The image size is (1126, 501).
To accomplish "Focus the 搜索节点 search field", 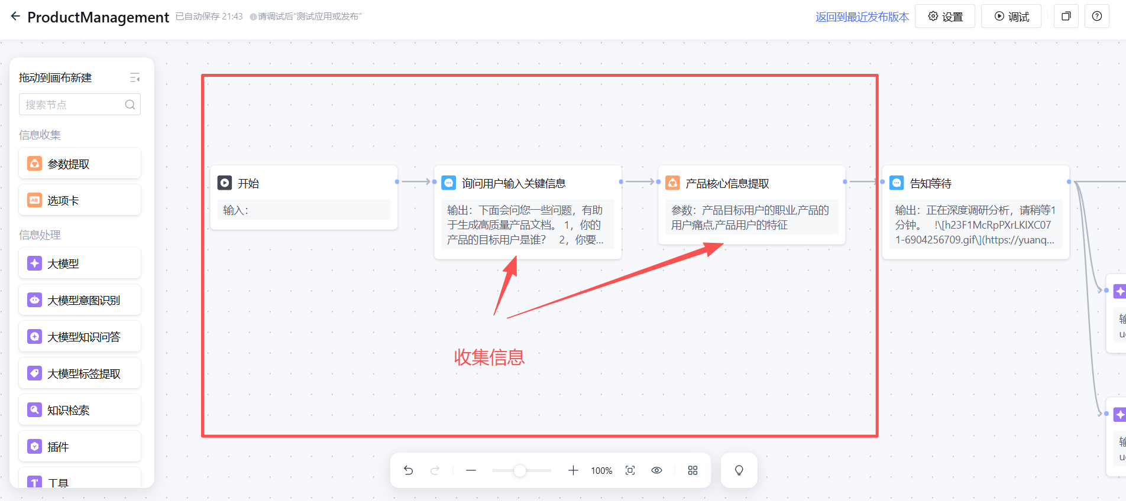I will pyautogui.click(x=80, y=105).
